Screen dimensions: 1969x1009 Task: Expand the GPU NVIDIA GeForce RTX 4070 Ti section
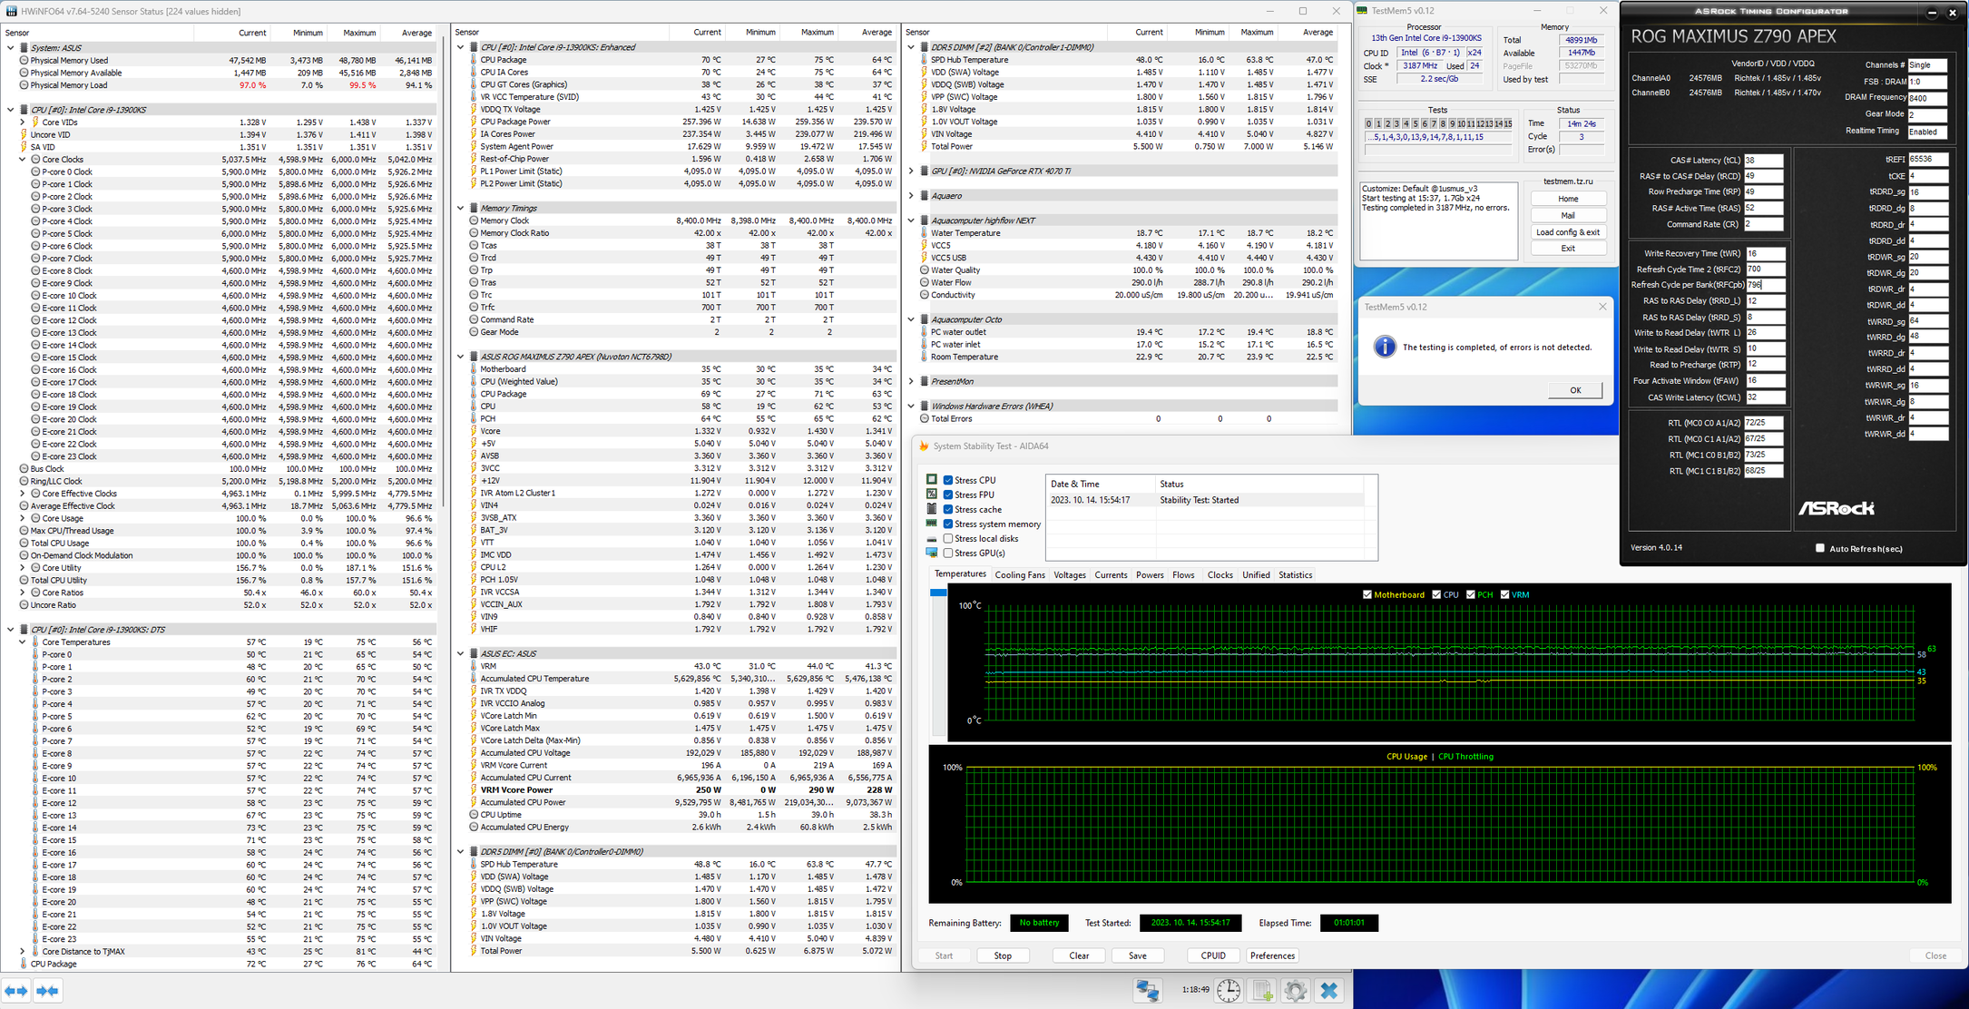pyautogui.click(x=911, y=171)
